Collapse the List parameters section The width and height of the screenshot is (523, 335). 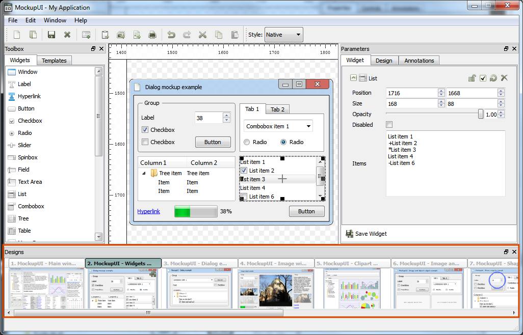coord(354,78)
